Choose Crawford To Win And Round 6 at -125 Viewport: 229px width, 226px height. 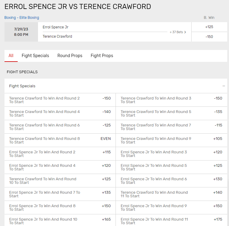tap(60, 127)
